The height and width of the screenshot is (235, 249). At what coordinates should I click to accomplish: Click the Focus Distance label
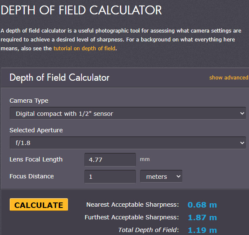click(32, 176)
